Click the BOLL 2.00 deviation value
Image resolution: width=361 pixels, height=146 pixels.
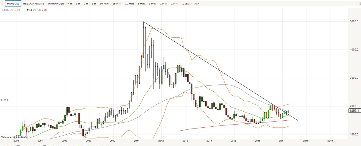(x=17, y=10)
